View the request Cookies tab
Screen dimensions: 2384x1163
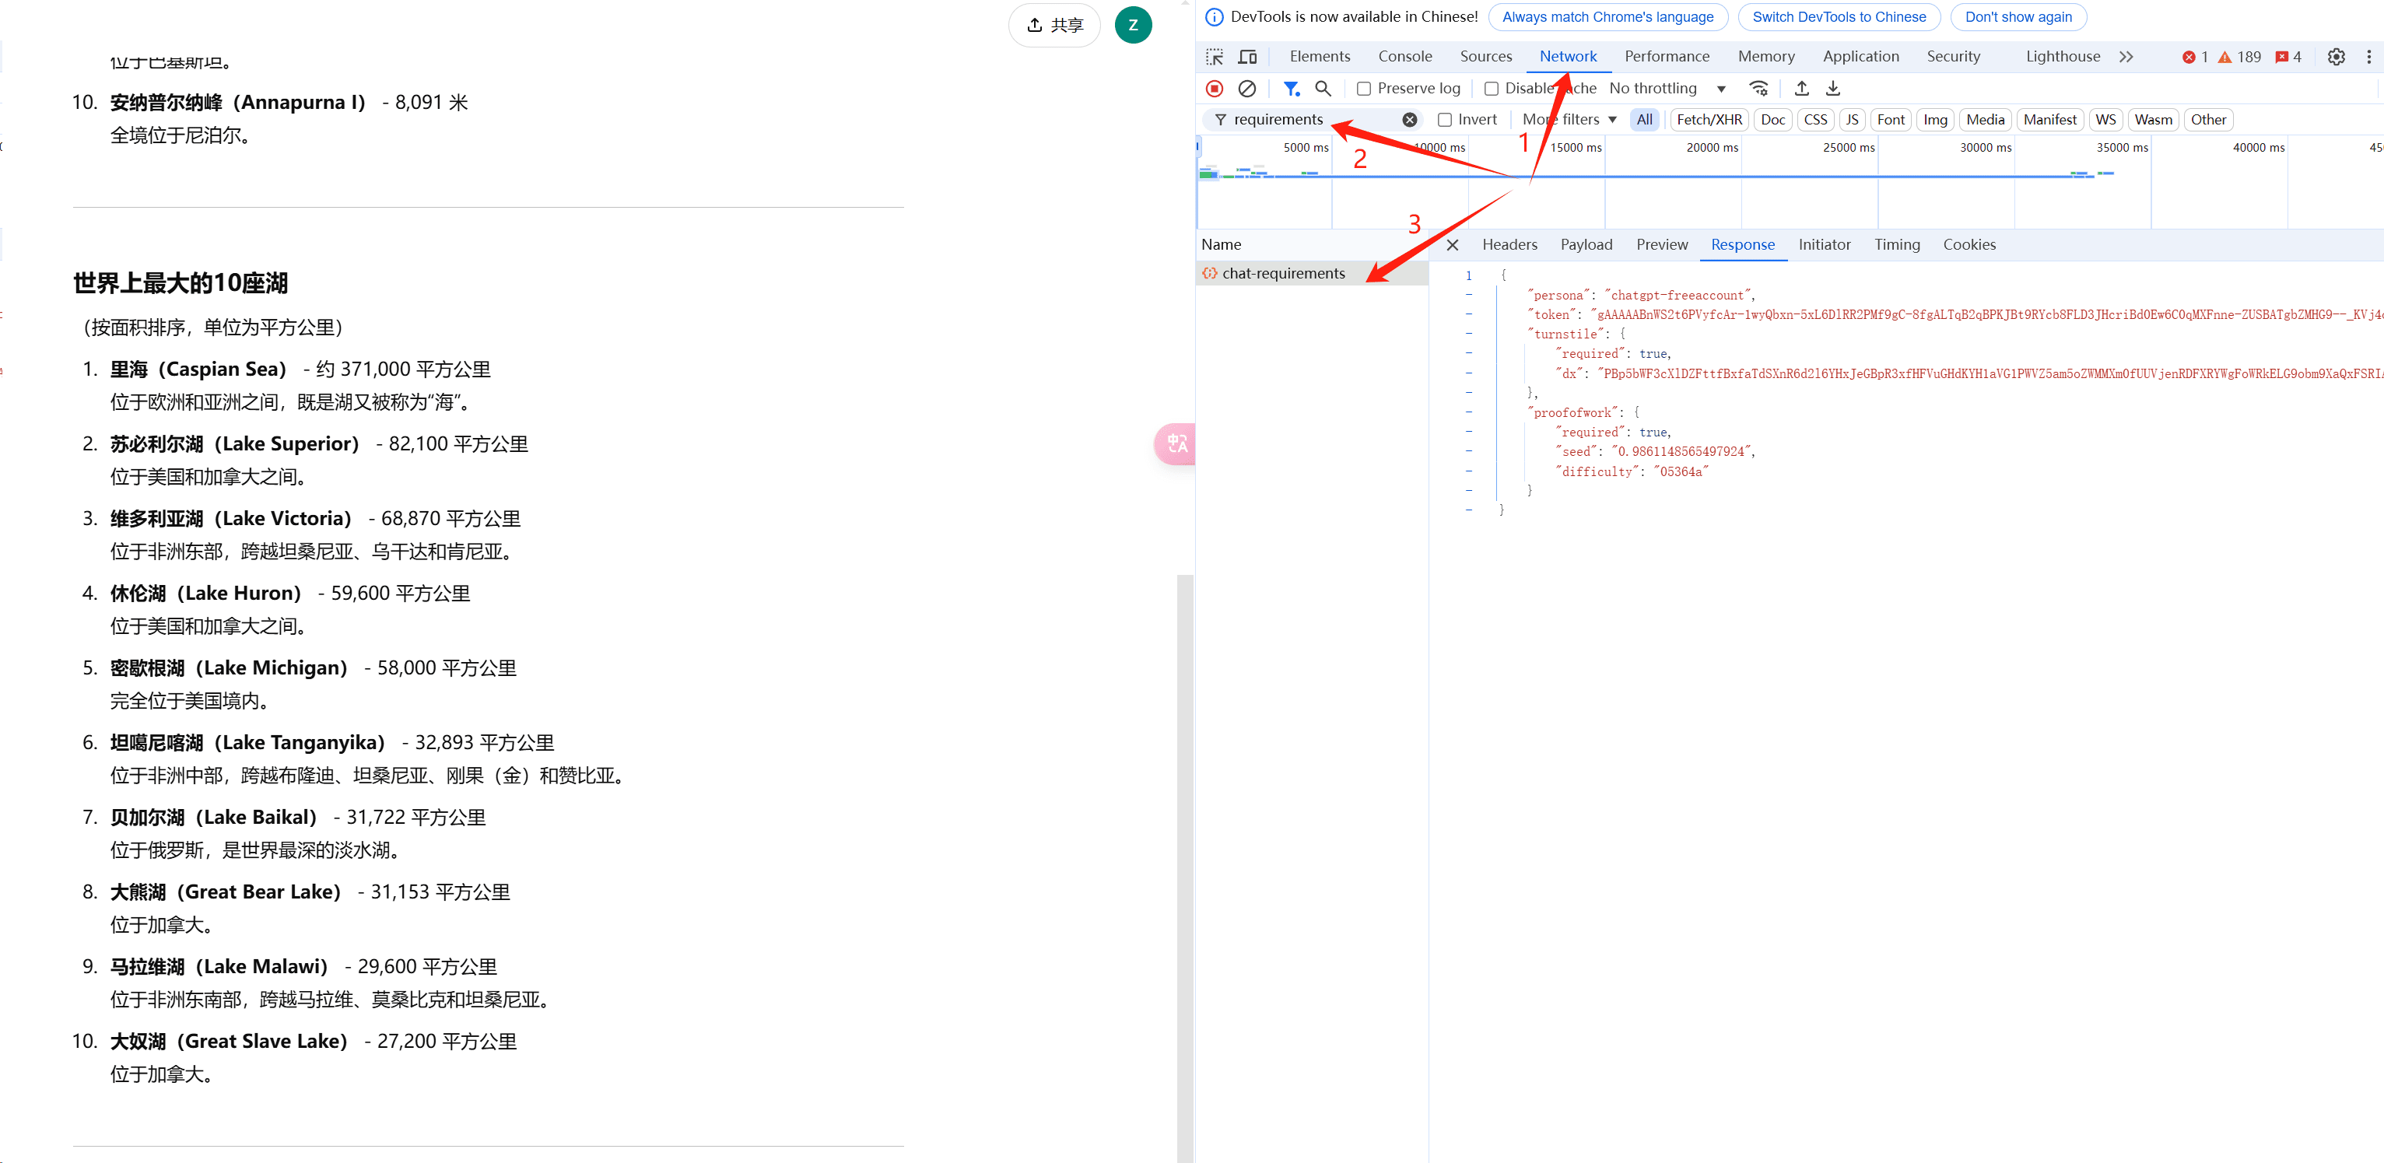pos(1969,245)
